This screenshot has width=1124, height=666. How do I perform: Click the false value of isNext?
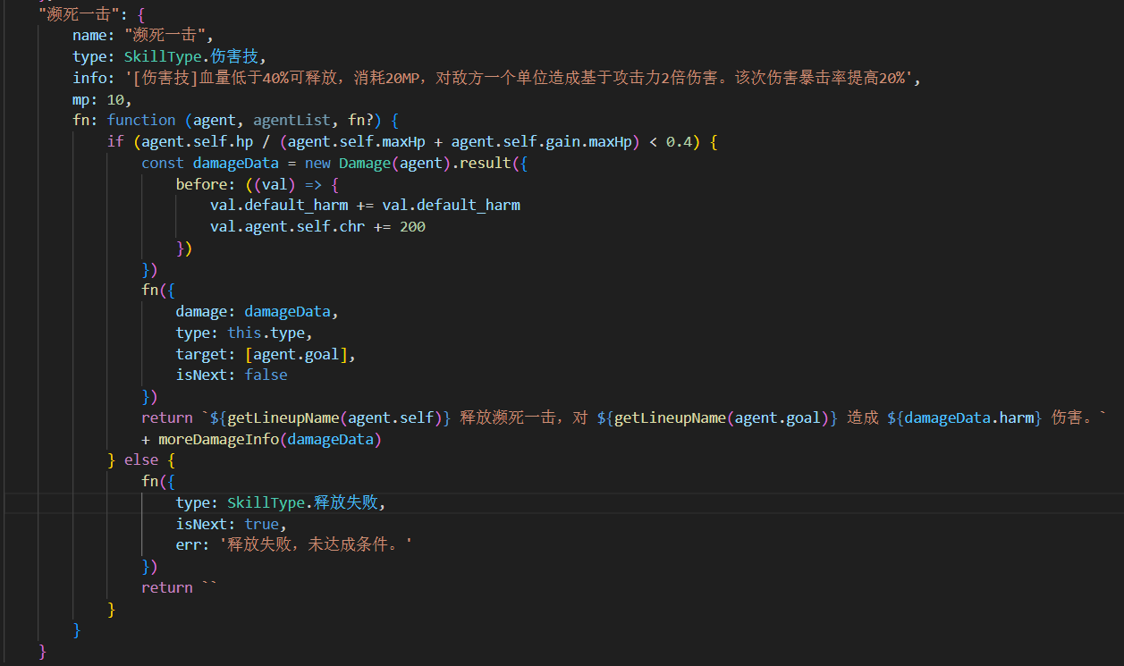266,375
